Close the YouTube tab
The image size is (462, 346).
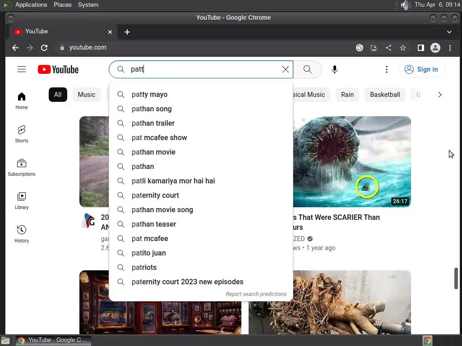(110, 32)
